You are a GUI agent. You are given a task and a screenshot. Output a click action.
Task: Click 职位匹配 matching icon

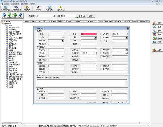pos(157,38)
